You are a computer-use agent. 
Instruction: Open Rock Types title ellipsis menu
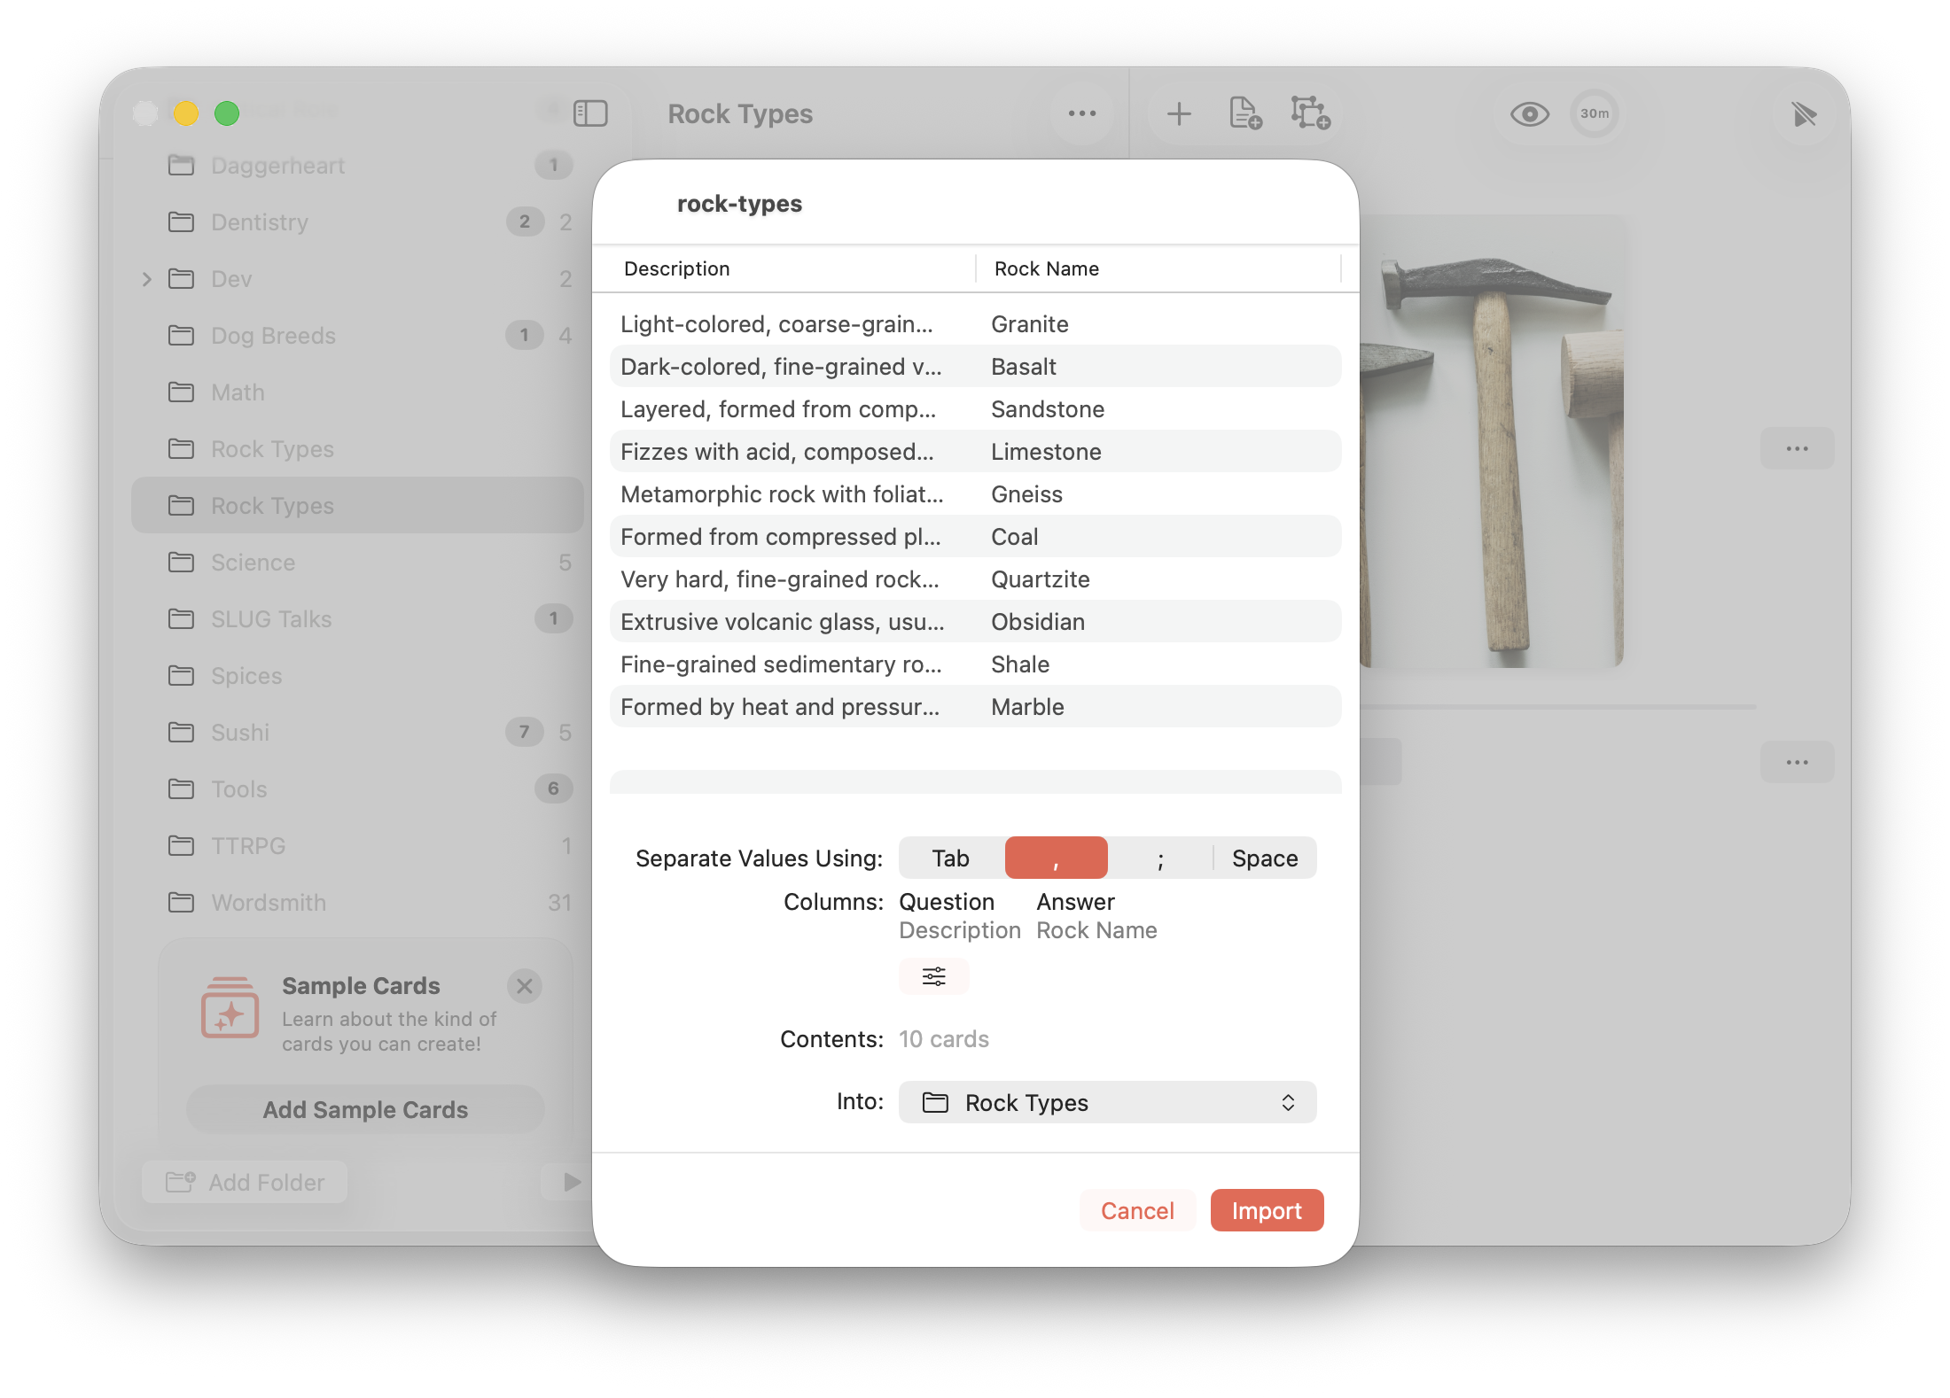pyautogui.click(x=1081, y=113)
